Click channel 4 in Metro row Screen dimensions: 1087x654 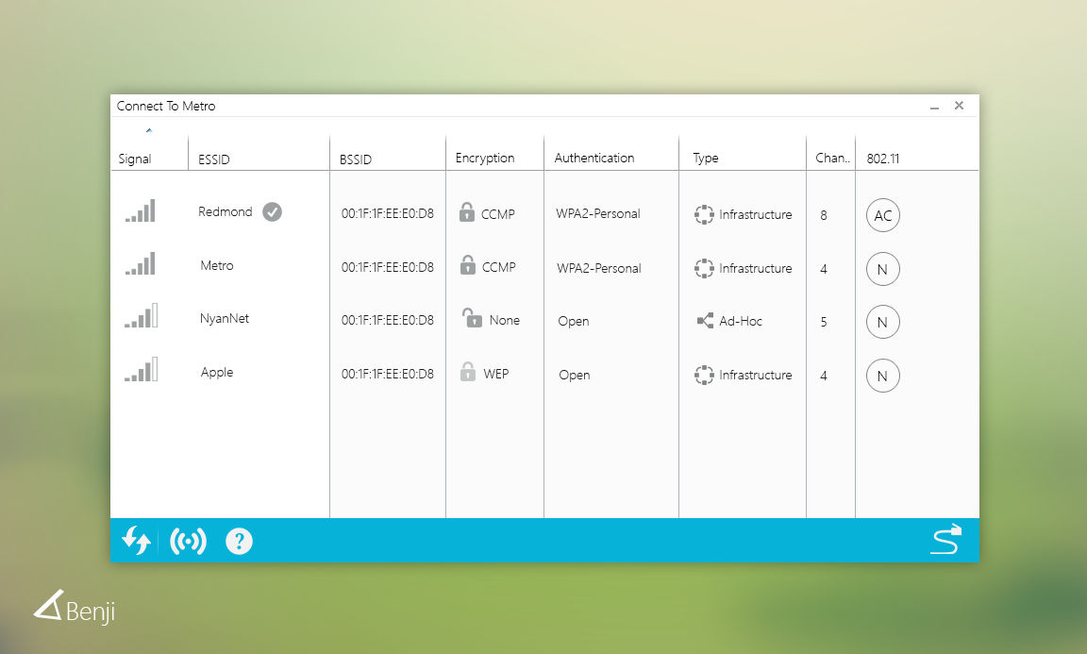[824, 269]
